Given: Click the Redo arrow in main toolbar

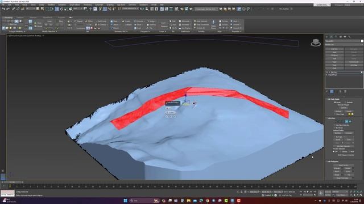Looking at the screenshot, I should [8, 9].
